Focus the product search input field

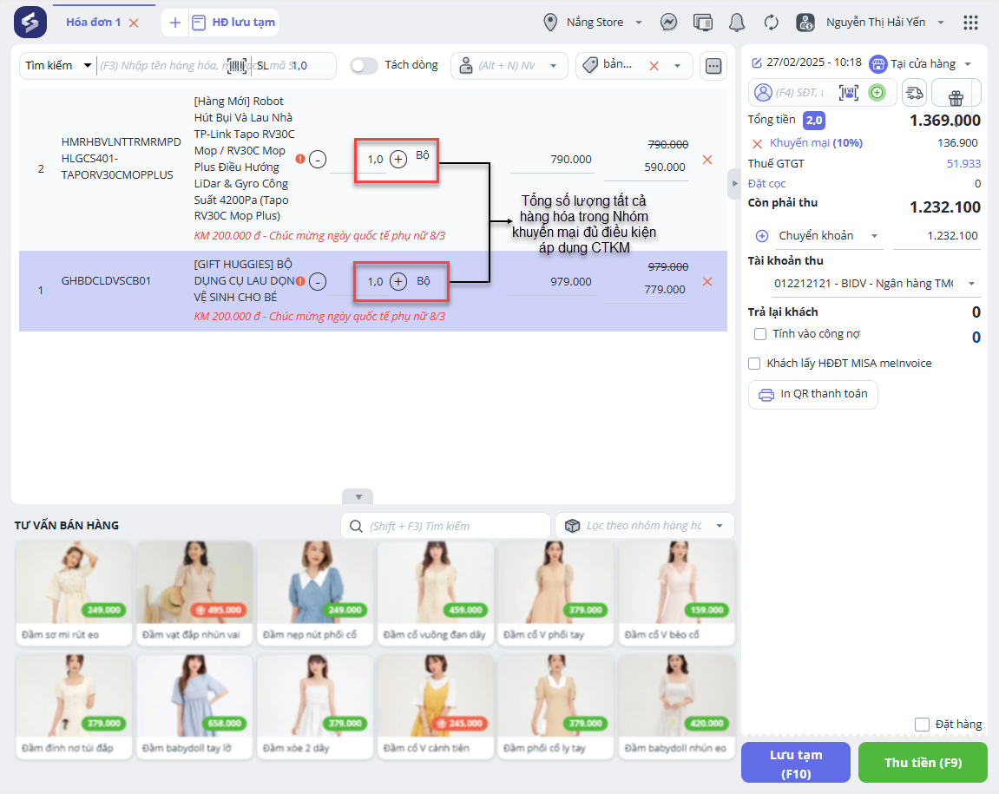tap(162, 66)
